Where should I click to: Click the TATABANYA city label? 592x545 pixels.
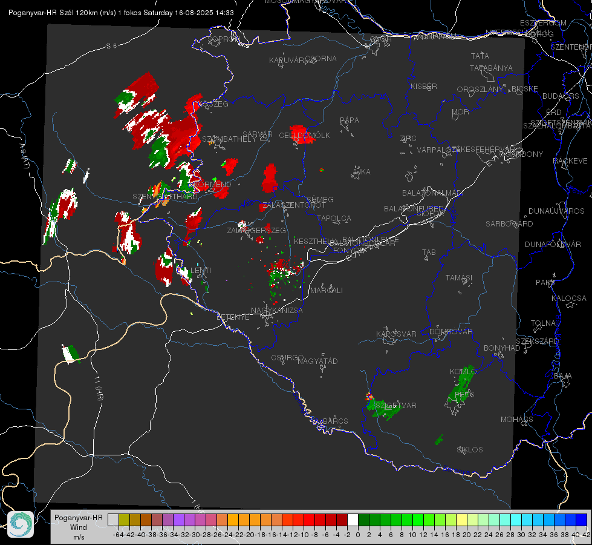(x=491, y=68)
